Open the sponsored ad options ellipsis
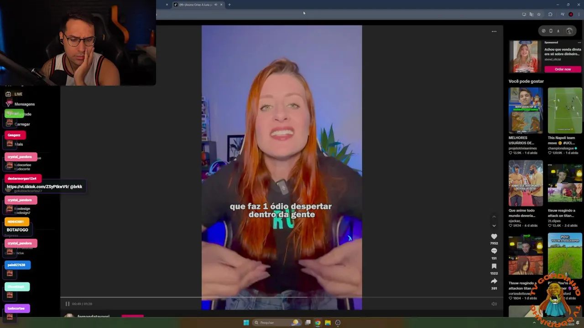The width and height of the screenshot is (584, 328). (579, 42)
